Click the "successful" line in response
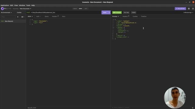Image resolution: width=195 pixels, height=109 pixels. [x=123, y=31]
